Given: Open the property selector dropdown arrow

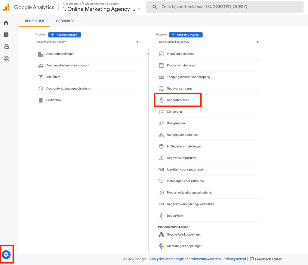Looking at the screenshot, I should point(258,42).
